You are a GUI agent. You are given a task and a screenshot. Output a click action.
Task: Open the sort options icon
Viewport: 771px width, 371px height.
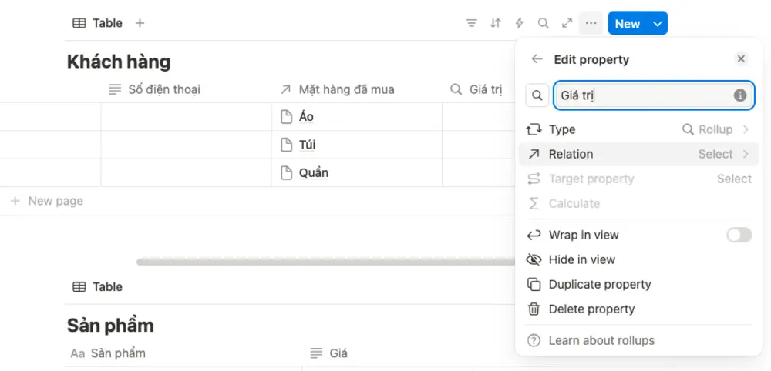pos(495,23)
